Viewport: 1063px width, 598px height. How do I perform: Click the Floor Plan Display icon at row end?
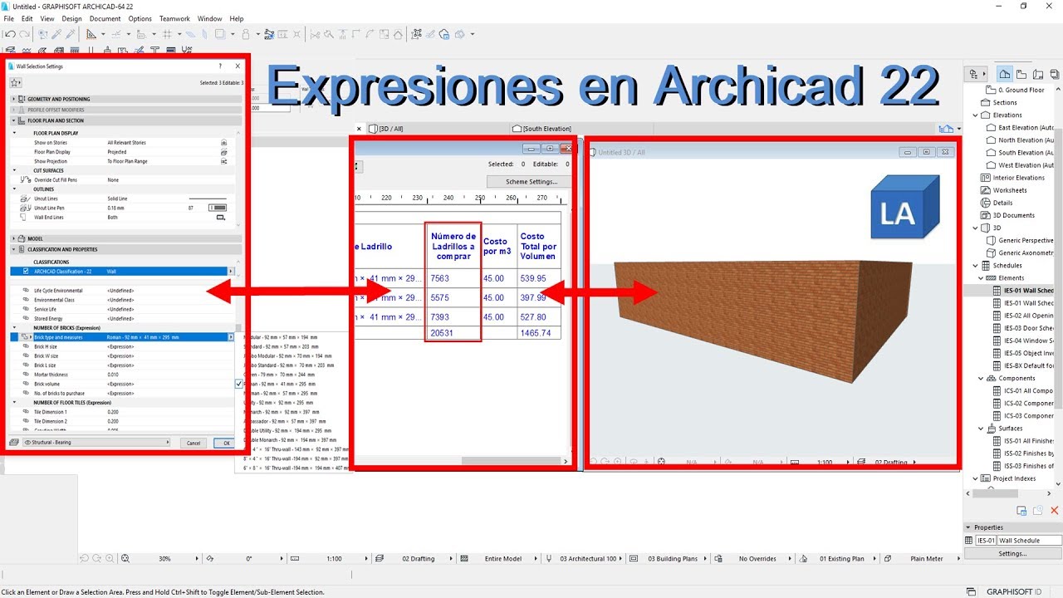tap(223, 152)
